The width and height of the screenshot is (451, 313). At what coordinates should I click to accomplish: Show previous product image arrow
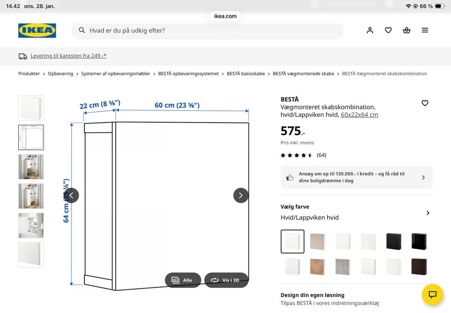(71, 195)
